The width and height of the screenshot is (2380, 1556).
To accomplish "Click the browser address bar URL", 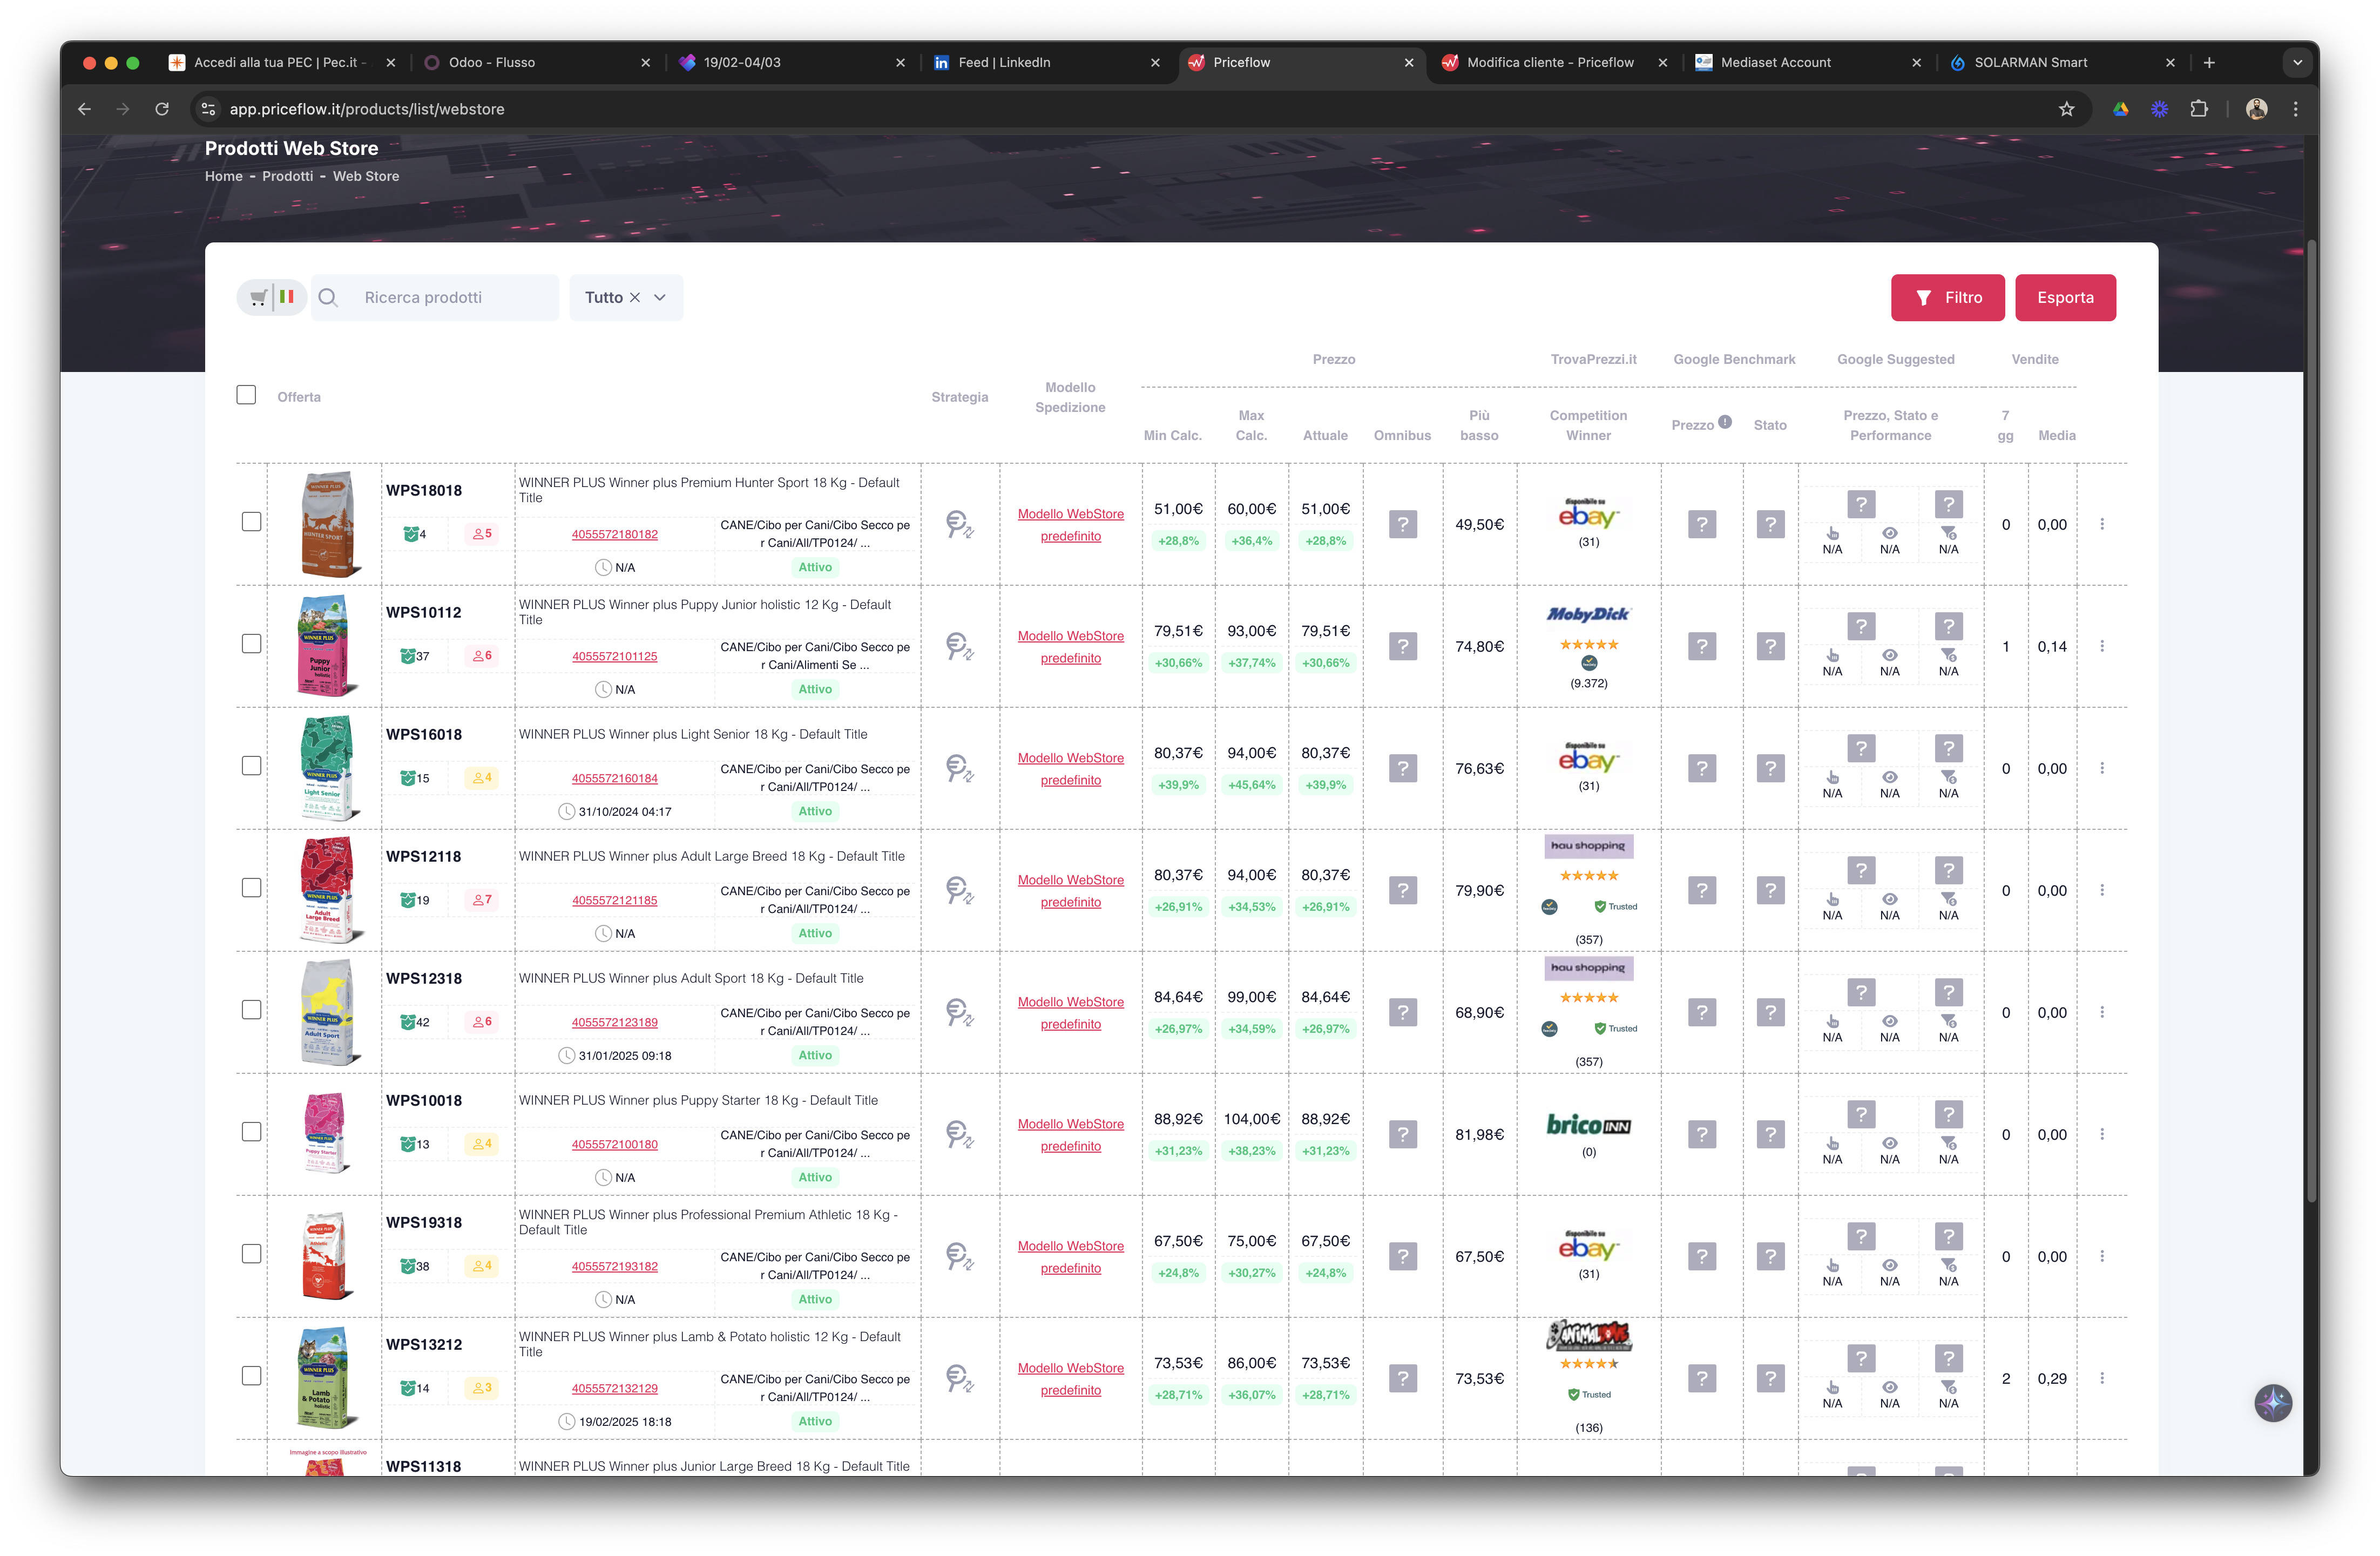I will (x=366, y=109).
